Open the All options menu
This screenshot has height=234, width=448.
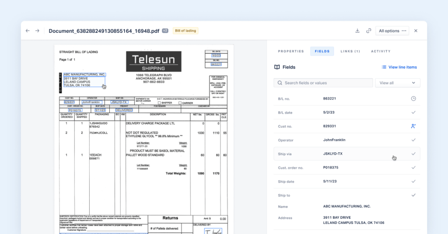[x=392, y=31]
